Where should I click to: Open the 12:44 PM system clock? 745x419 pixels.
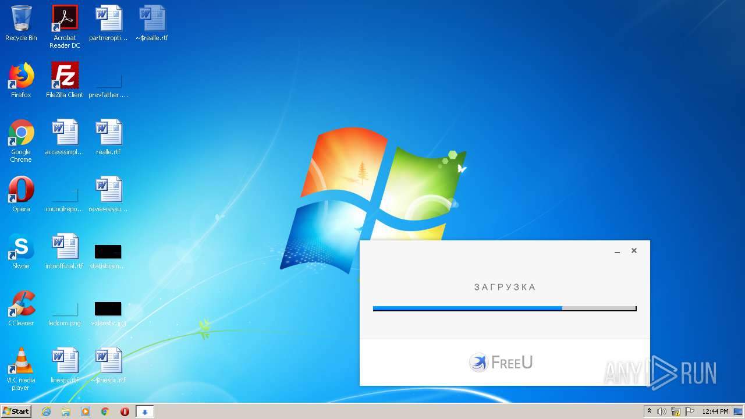pyautogui.click(x=715, y=411)
